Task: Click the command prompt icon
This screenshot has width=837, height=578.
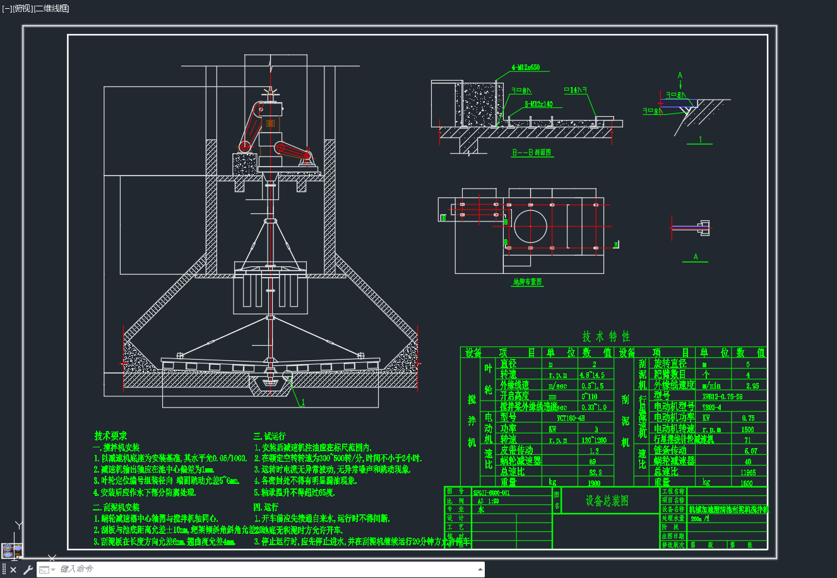Action: (44, 570)
